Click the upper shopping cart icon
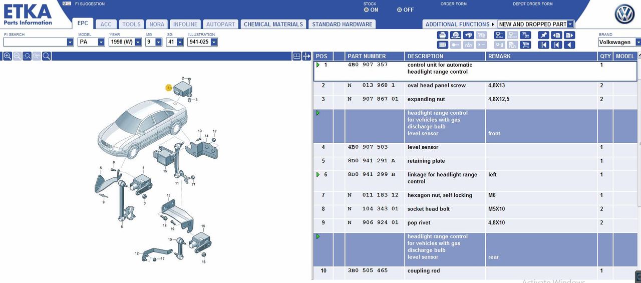 (525, 35)
